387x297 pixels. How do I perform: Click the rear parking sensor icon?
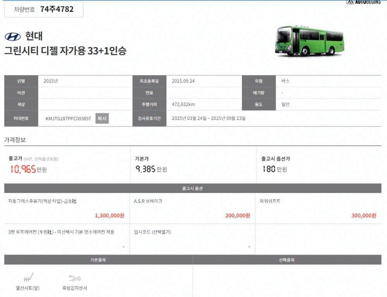pos(74,278)
